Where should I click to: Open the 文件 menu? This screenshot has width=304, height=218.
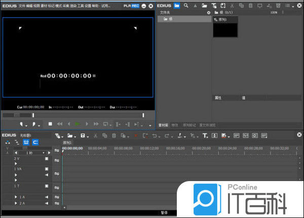click(x=22, y=6)
